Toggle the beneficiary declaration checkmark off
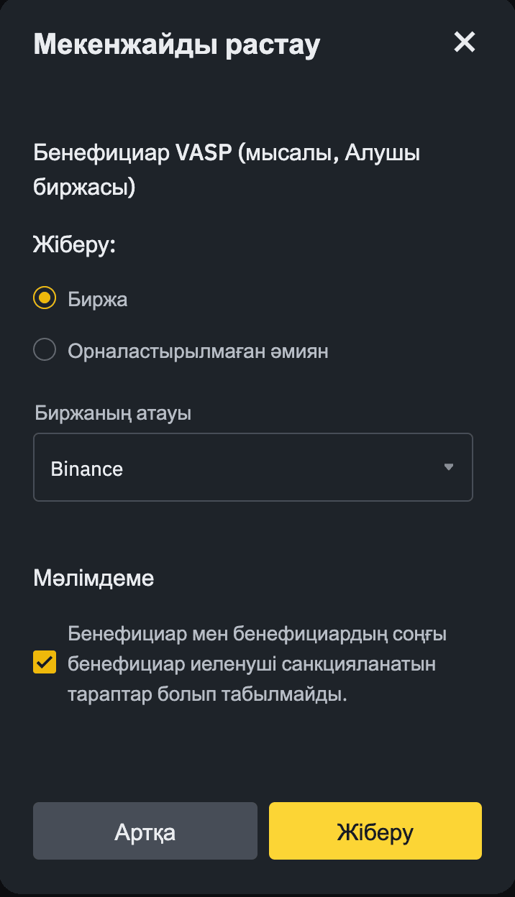The height and width of the screenshot is (897, 515). pos(44,663)
